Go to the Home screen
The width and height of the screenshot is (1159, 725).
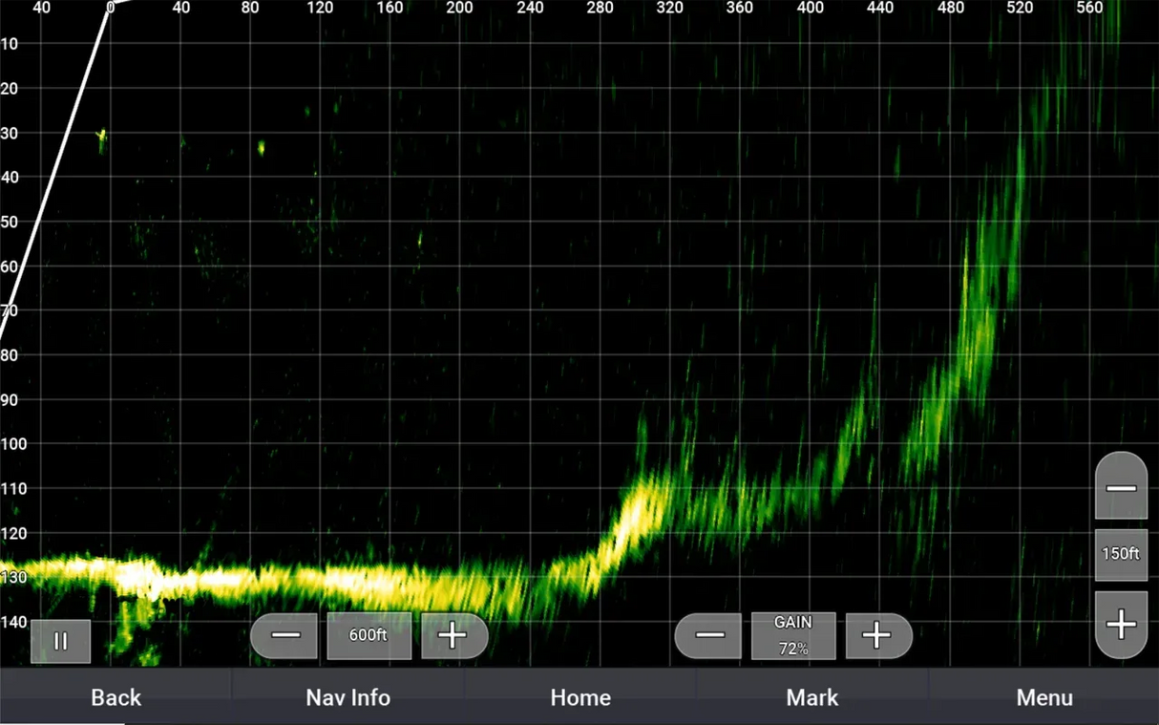click(x=580, y=697)
